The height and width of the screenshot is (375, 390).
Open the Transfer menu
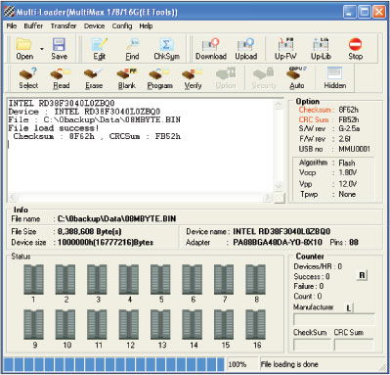tap(64, 25)
